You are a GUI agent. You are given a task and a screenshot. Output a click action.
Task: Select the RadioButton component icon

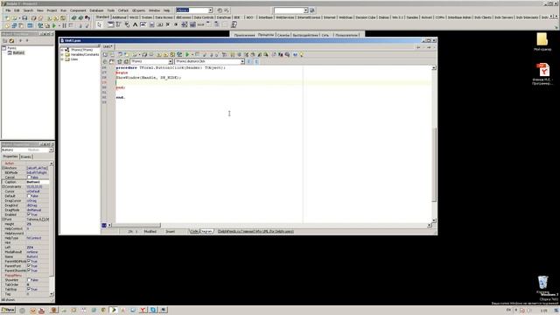tap(176, 24)
